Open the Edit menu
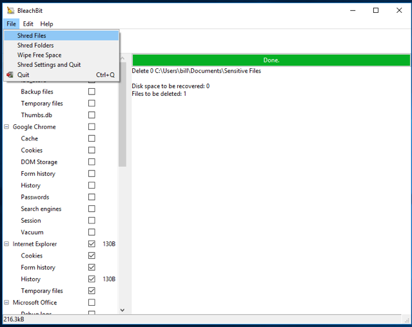The width and height of the screenshot is (412, 327). click(28, 24)
